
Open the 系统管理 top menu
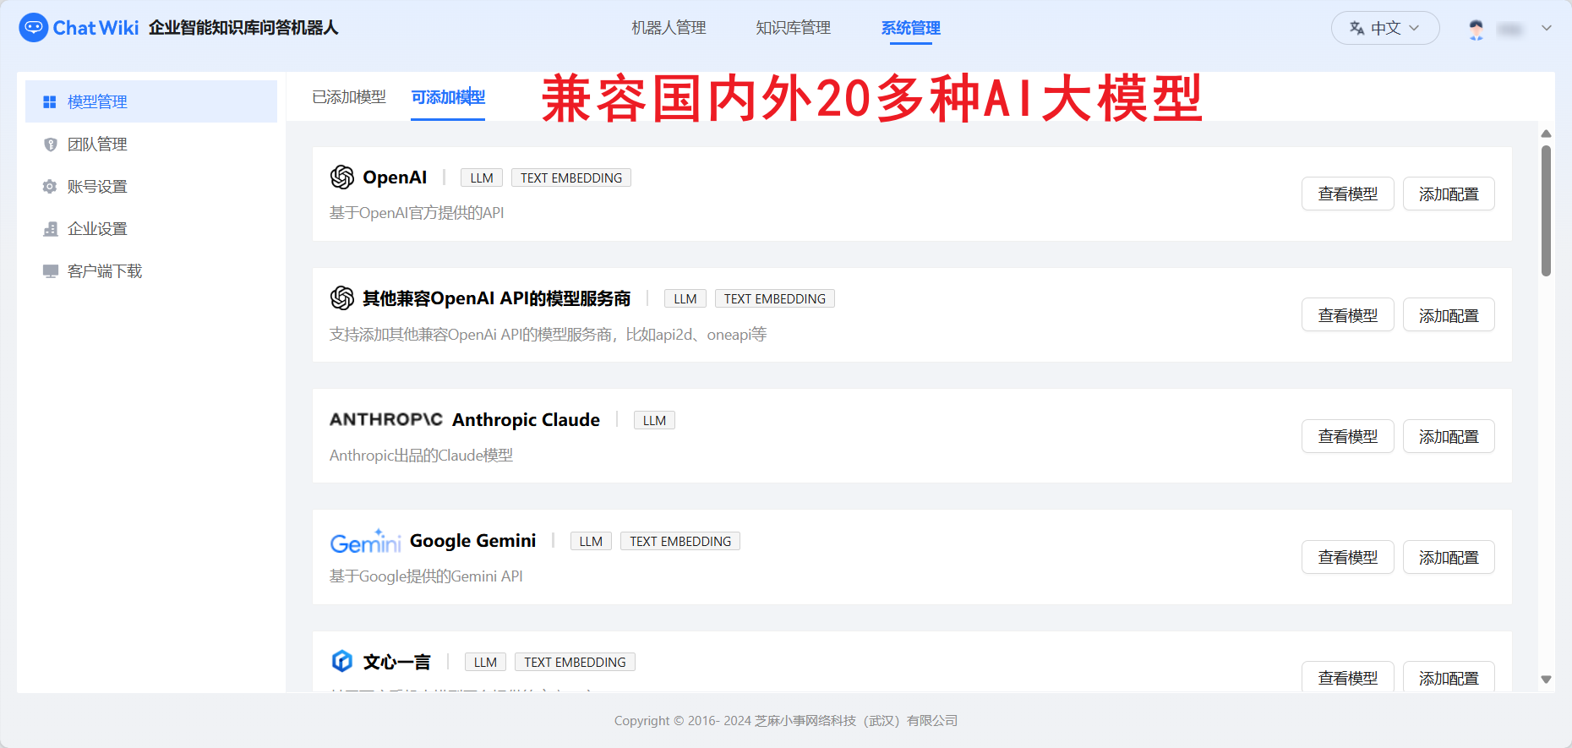point(910,28)
